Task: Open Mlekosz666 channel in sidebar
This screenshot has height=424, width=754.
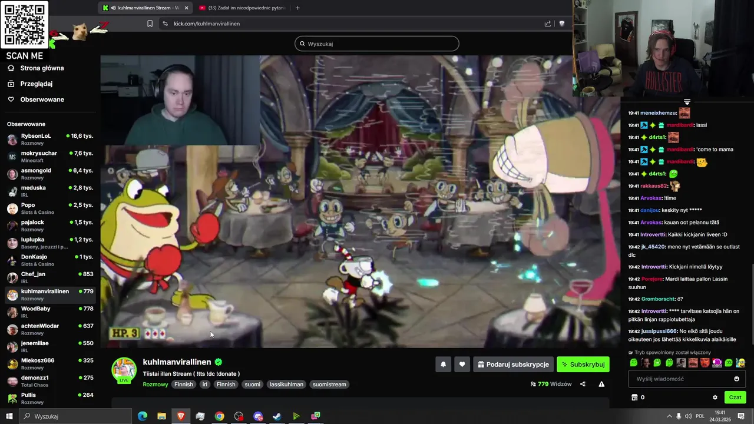Action: coord(50,364)
